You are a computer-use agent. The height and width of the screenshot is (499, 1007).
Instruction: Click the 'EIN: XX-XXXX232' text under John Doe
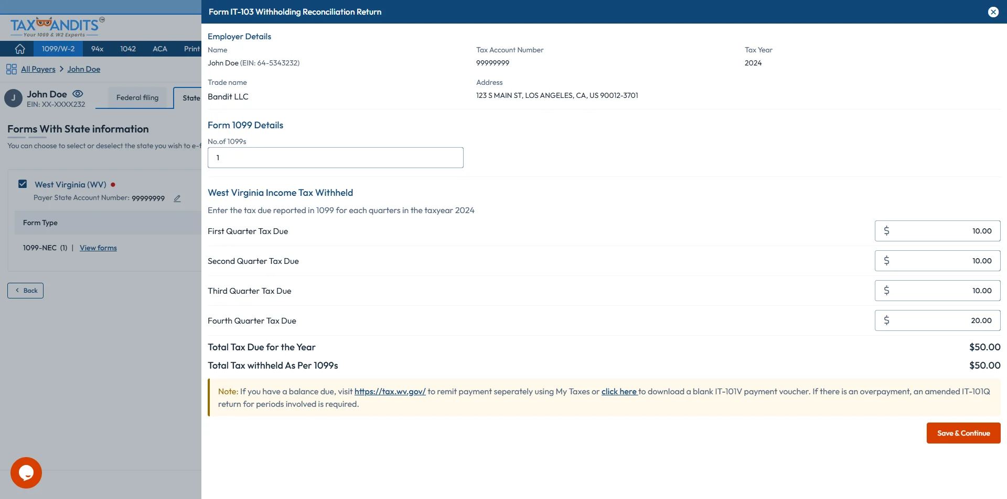[x=56, y=104]
